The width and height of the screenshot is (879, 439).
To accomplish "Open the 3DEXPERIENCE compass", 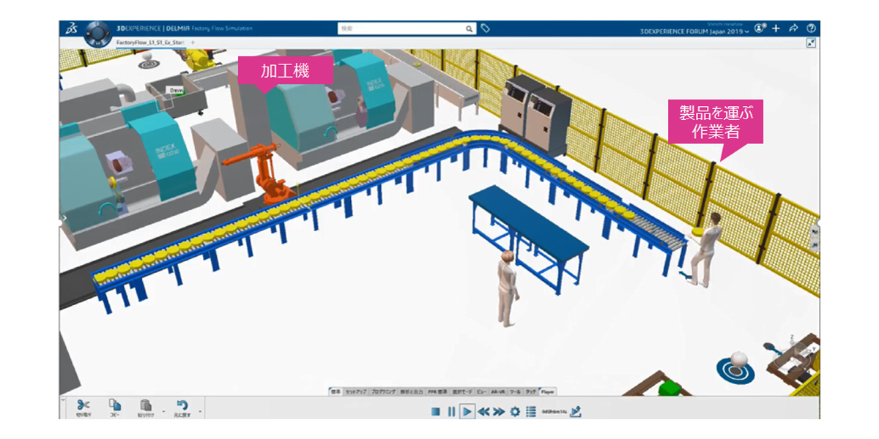I will click(97, 34).
